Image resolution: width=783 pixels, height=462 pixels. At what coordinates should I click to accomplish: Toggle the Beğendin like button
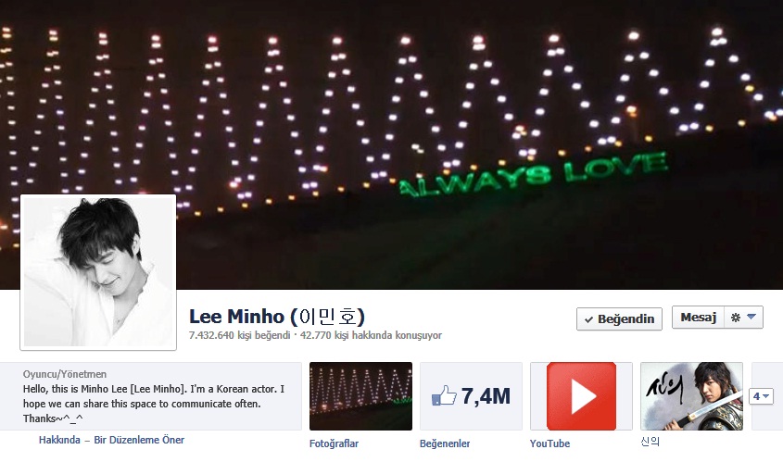tap(619, 318)
